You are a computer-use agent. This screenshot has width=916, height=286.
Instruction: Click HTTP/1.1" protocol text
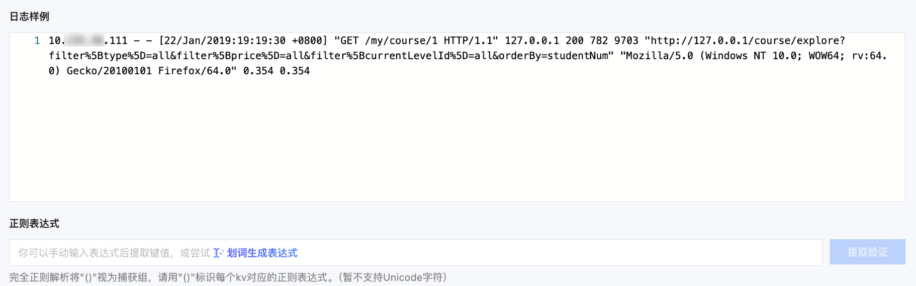tap(471, 41)
